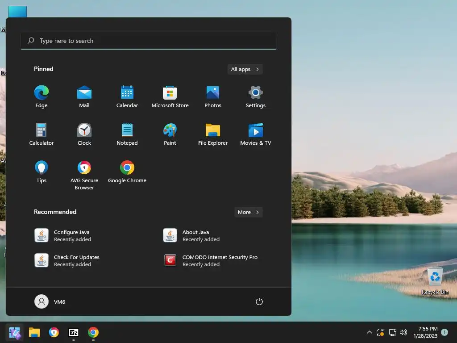Open the Calendar app
This screenshot has width=457, height=343.
point(127,97)
